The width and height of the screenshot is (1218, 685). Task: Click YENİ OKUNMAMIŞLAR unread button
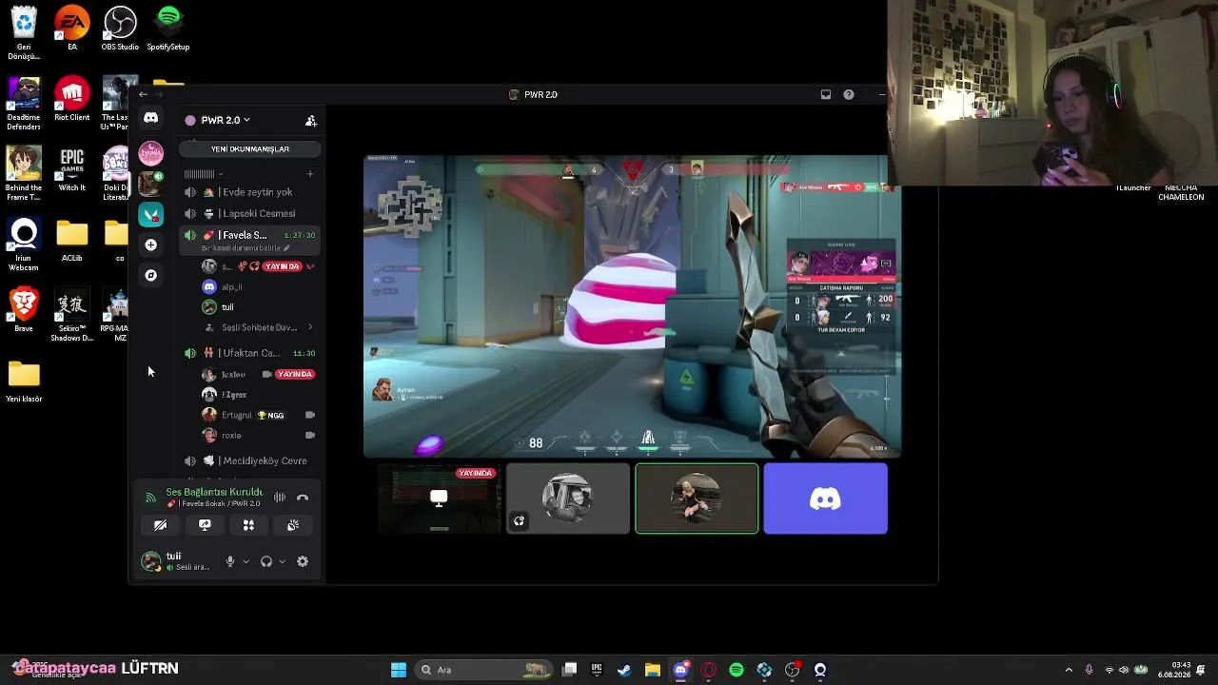(x=249, y=149)
